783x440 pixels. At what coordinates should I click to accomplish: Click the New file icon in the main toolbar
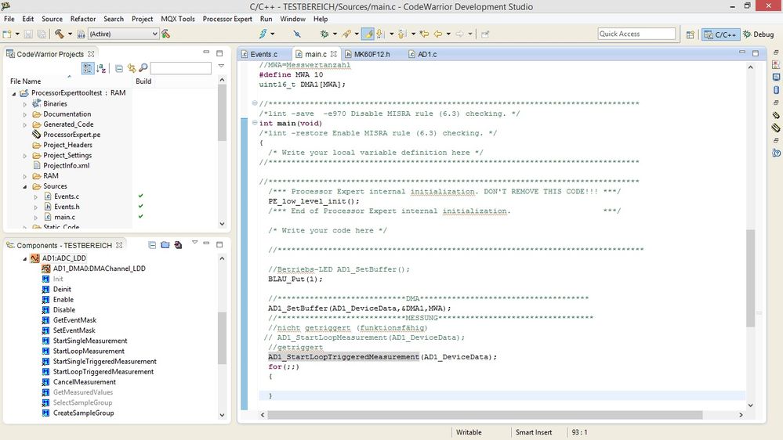click(x=8, y=34)
